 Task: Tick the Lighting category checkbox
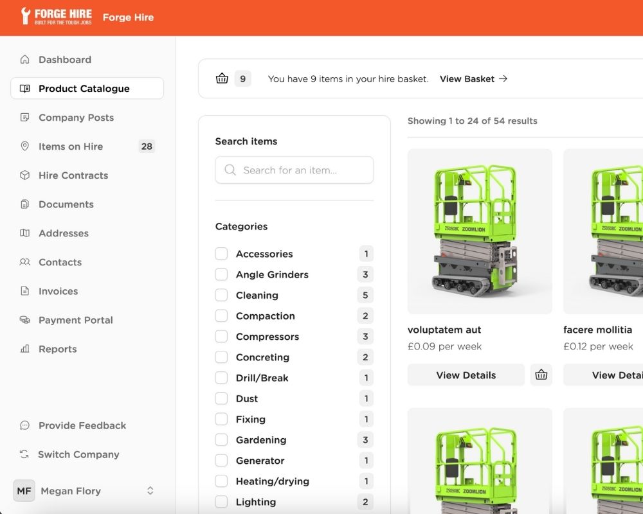(221, 502)
